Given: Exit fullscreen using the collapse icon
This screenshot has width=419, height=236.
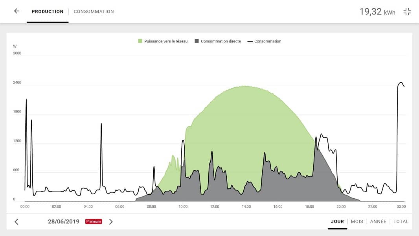Looking at the screenshot, I should point(407,12).
